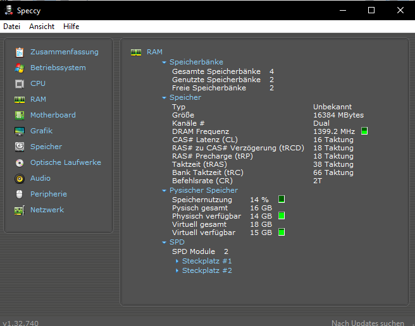Close the Speccy window
This screenshot has height=326, width=415.
point(400,10)
